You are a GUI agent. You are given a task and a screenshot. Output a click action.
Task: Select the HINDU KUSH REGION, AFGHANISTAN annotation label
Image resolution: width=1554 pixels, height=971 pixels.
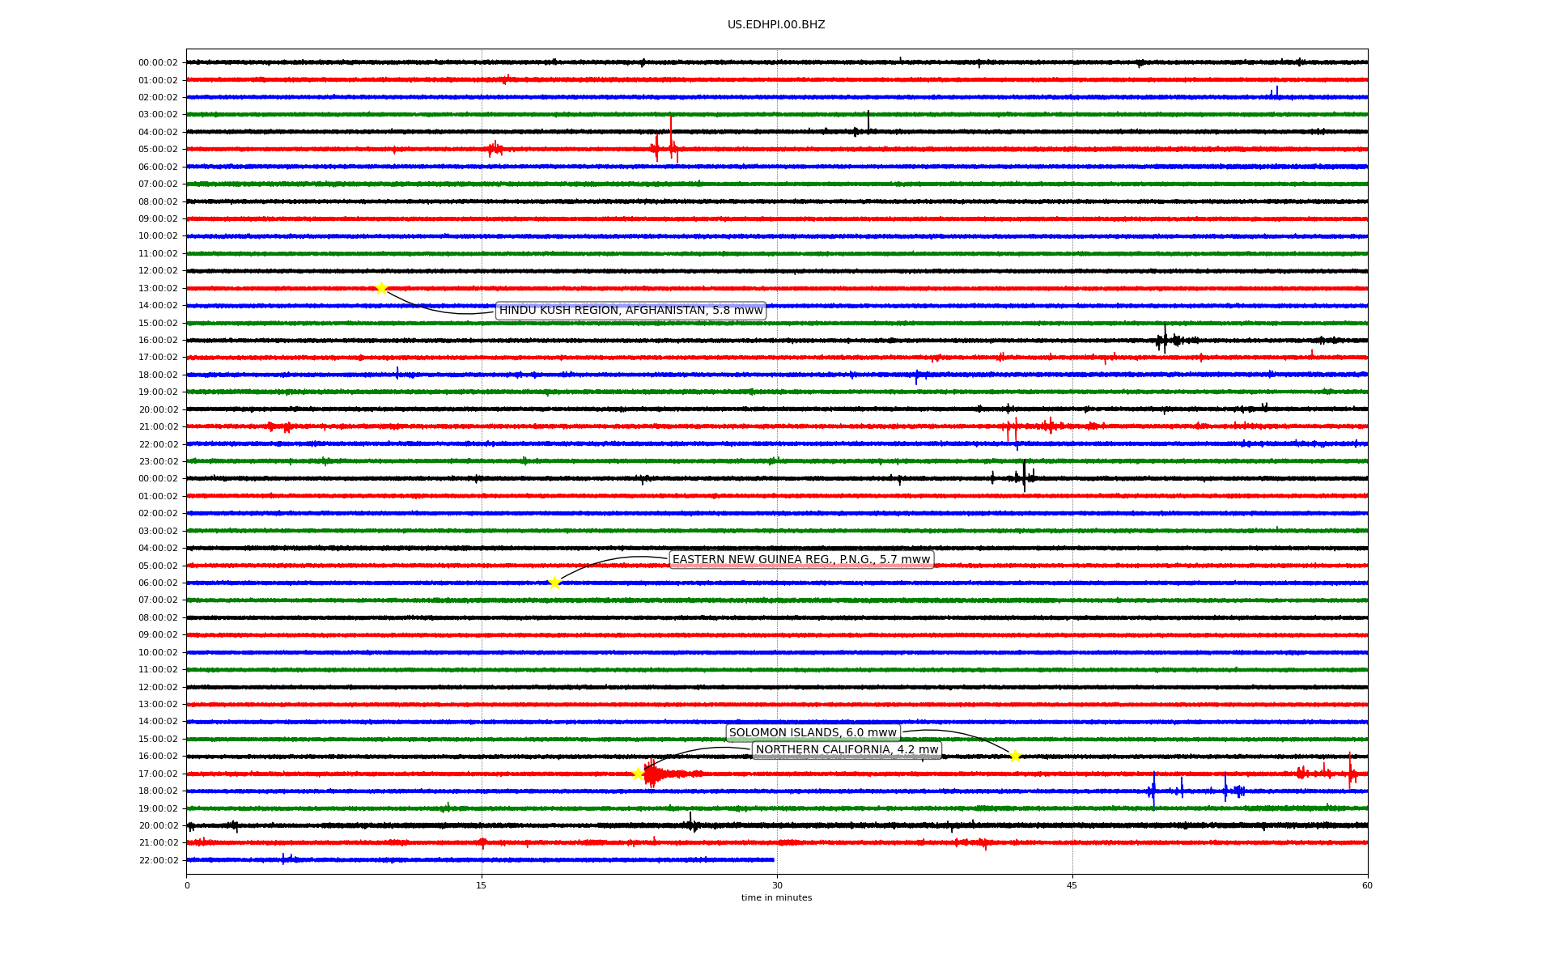coord(631,311)
